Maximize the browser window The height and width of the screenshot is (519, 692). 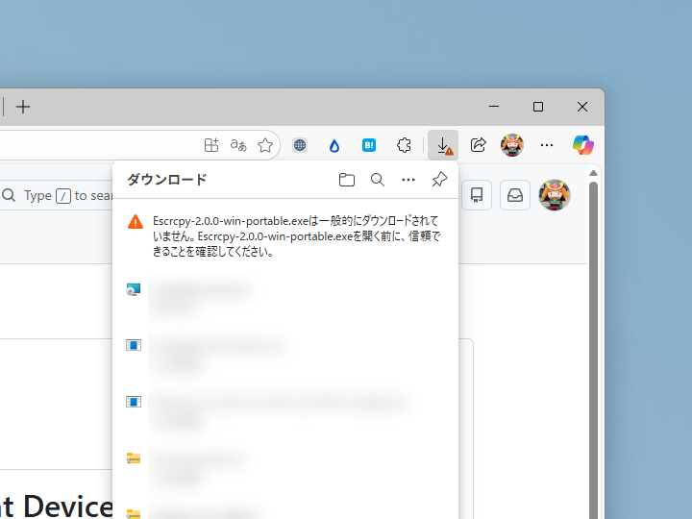point(538,107)
